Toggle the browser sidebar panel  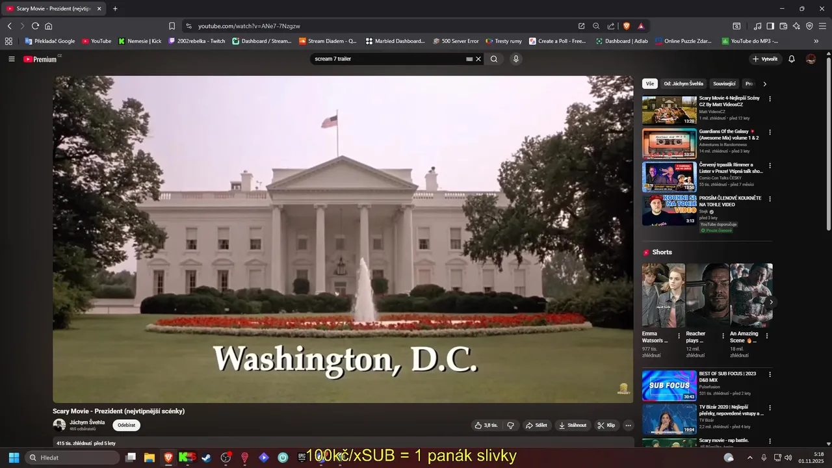770,26
